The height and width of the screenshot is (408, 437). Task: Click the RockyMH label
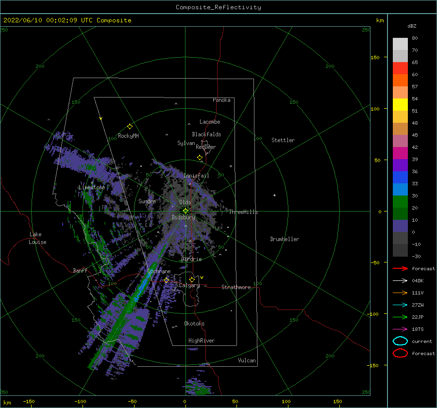pos(128,136)
